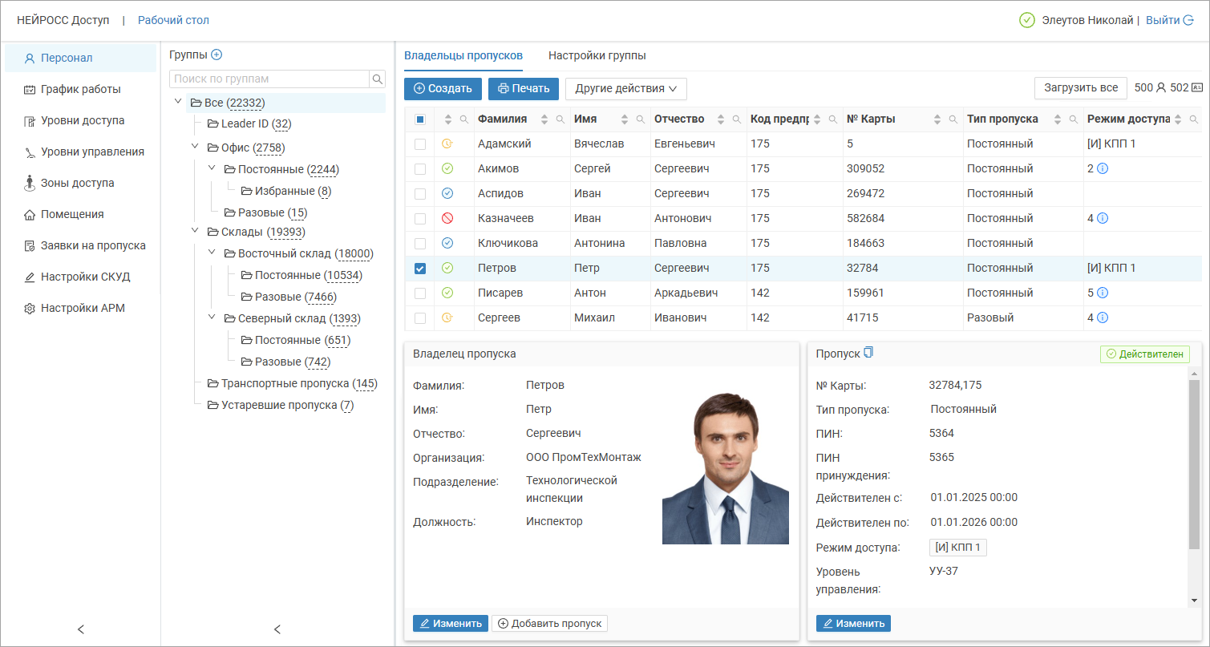Screen dimensions: 1210x647
Task: Click the Создать button
Action: [443, 88]
